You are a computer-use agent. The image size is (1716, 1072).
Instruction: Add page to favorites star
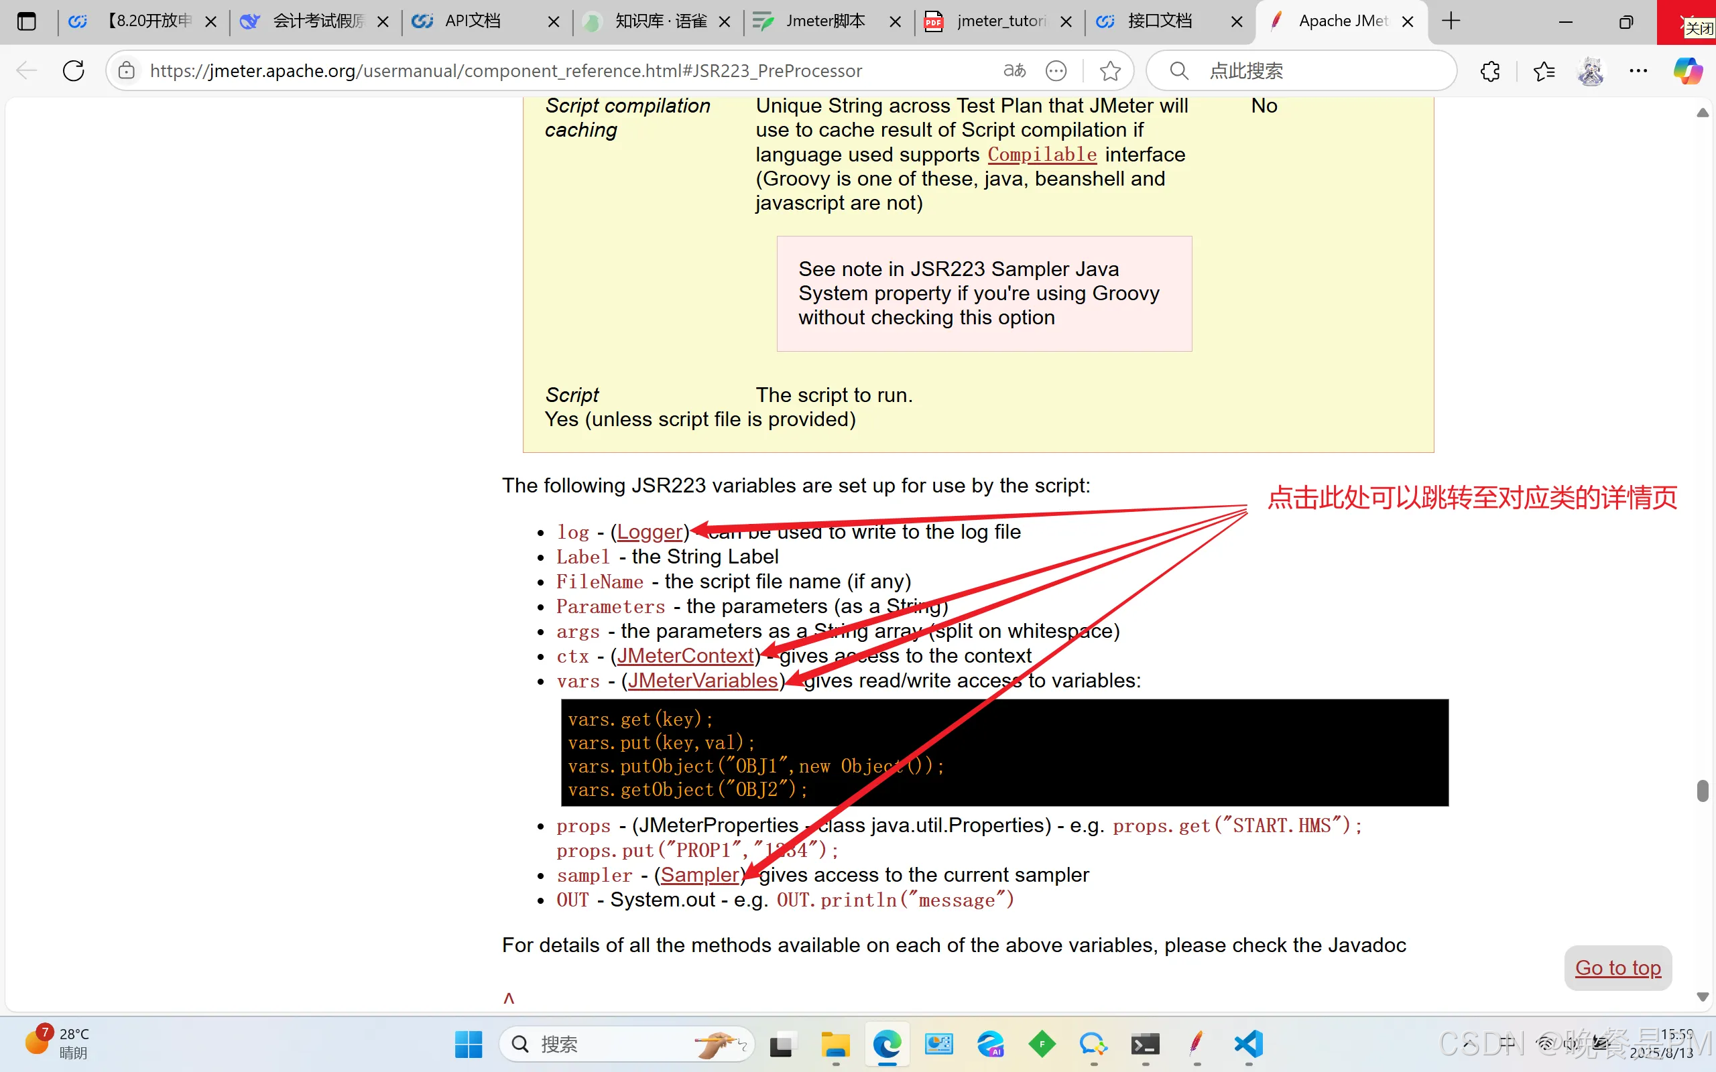coord(1110,70)
